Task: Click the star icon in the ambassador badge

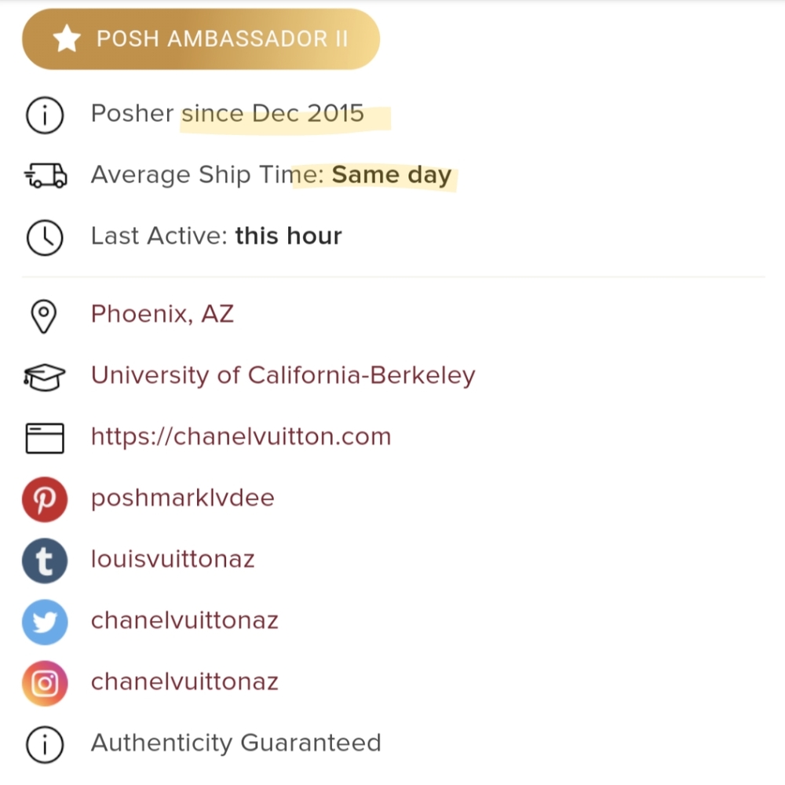Action: (x=67, y=39)
